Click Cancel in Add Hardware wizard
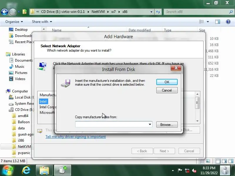Image resolution: width=235 pixels, height=176 pixels. pyautogui.click(x=189, y=151)
